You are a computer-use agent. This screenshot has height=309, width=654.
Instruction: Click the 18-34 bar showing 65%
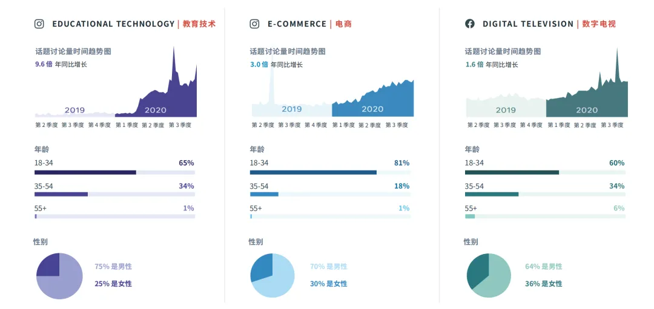pyautogui.click(x=114, y=172)
